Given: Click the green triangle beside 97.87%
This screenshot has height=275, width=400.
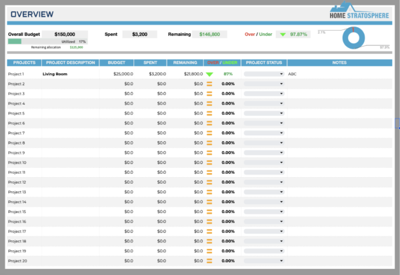Looking at the screenshot, I should (x=283, y=35).
